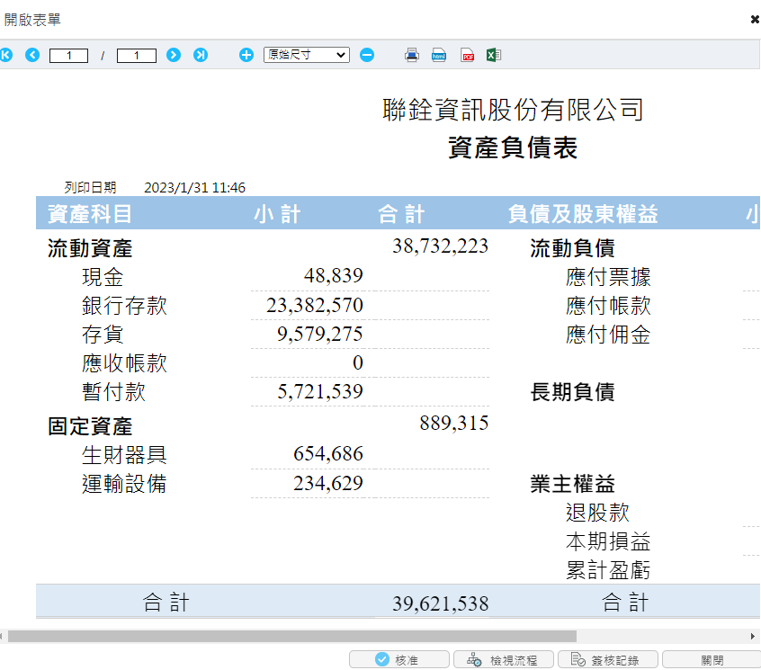Click the 核准 approve button
Screen dimensions: 761x670
coord(399,660)
